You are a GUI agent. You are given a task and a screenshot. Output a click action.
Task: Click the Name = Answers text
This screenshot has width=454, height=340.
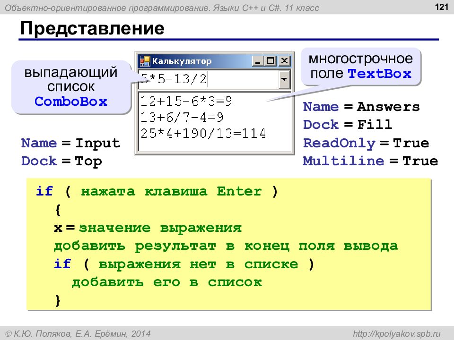pos(361,107)
